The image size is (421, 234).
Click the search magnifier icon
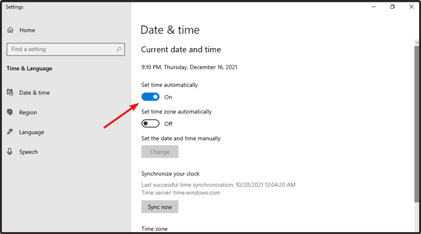(119, 49)
